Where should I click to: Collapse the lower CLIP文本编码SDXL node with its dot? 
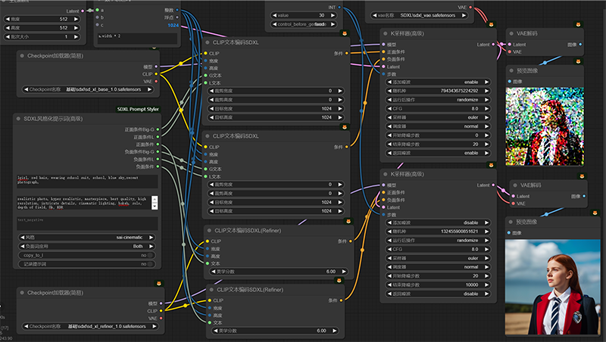(208, 136)
